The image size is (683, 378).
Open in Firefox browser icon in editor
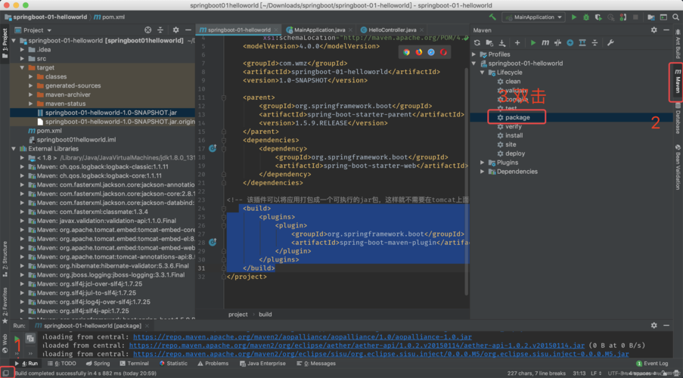coord(418,52)
